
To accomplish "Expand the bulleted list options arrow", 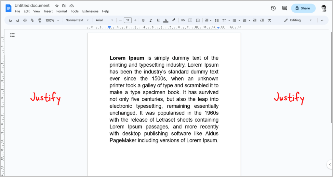I will click(239, 20).
